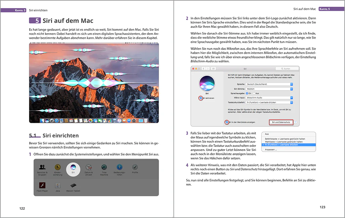Open iTunes music note icon in Dock

pyautogui.click(x=119, y=120)
